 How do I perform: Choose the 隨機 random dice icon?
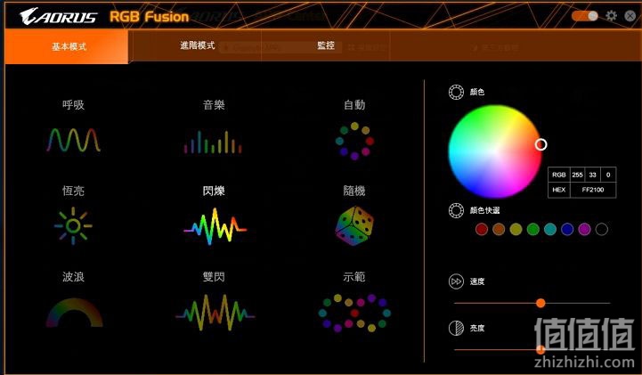click(x=354, y=226)
